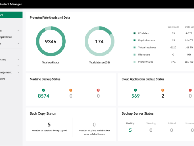
Task: Click the Microsoft 365 workloads value 571
Action: click(x=173, y=62)
